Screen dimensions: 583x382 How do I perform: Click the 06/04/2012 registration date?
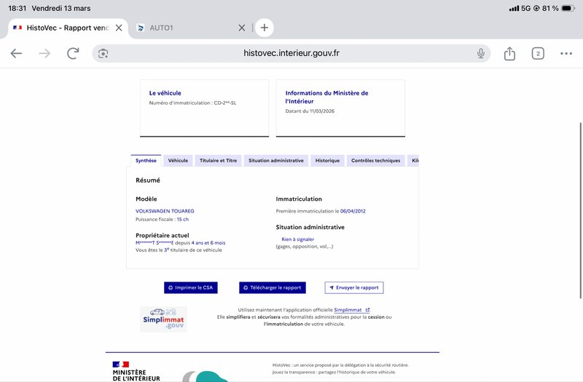353,211
